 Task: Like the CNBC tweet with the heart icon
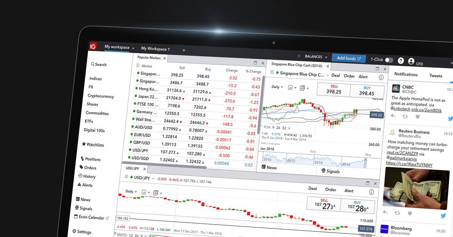pyautogui.click(x=418, y=117)
